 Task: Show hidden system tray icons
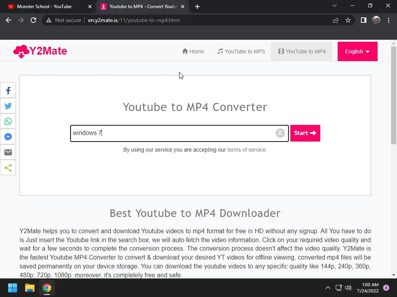[x=328, y=288]
